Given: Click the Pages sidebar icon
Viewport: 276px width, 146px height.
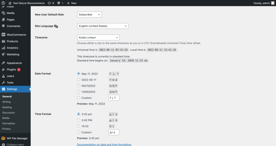Looking at the screenshot, I should (x=3, y=20).
